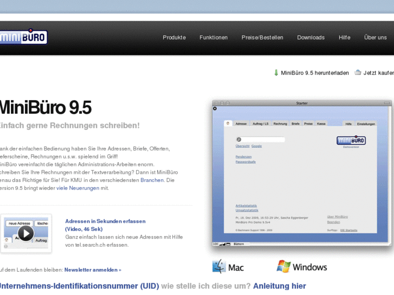The image size is (394, 295).
Task: Click the black circular close icon in lightbox
Action: (x=215, y=108)
